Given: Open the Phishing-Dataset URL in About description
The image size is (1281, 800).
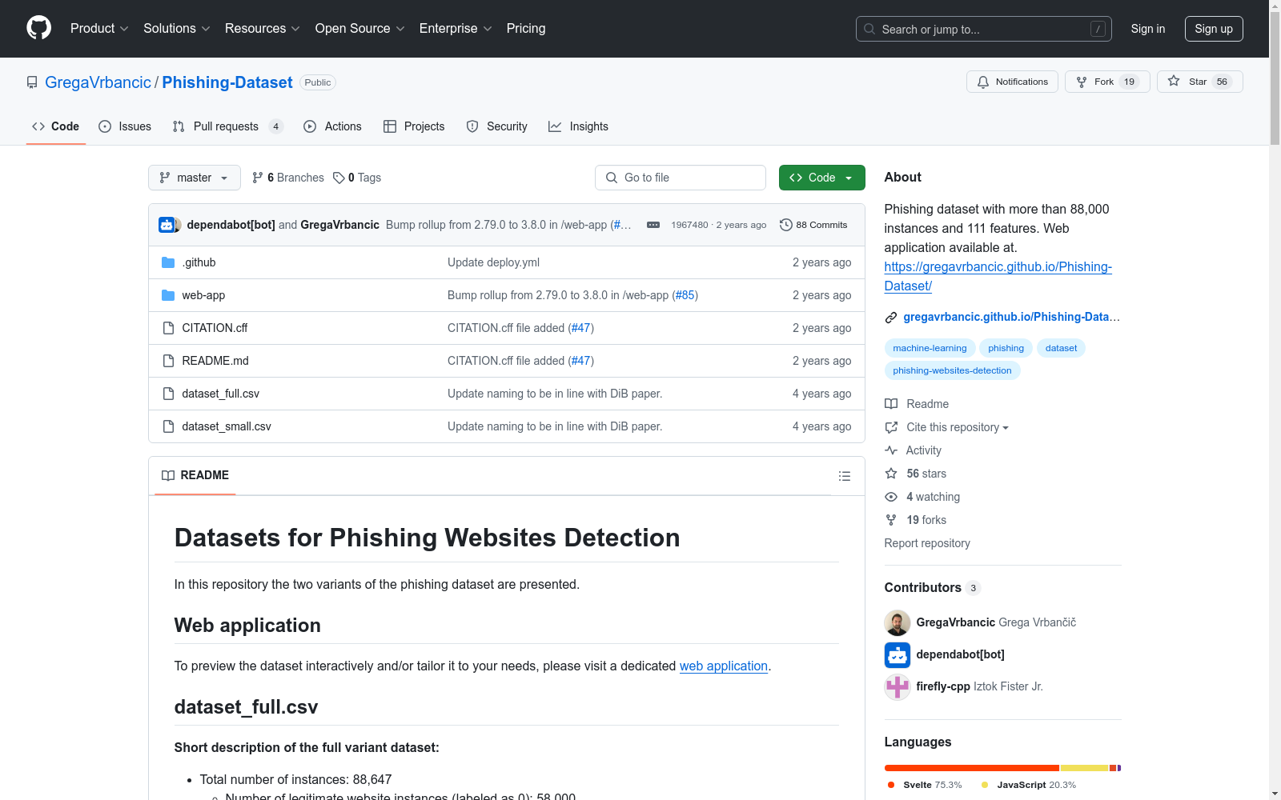Looking at the screenshot, I should tap(998, 276).
